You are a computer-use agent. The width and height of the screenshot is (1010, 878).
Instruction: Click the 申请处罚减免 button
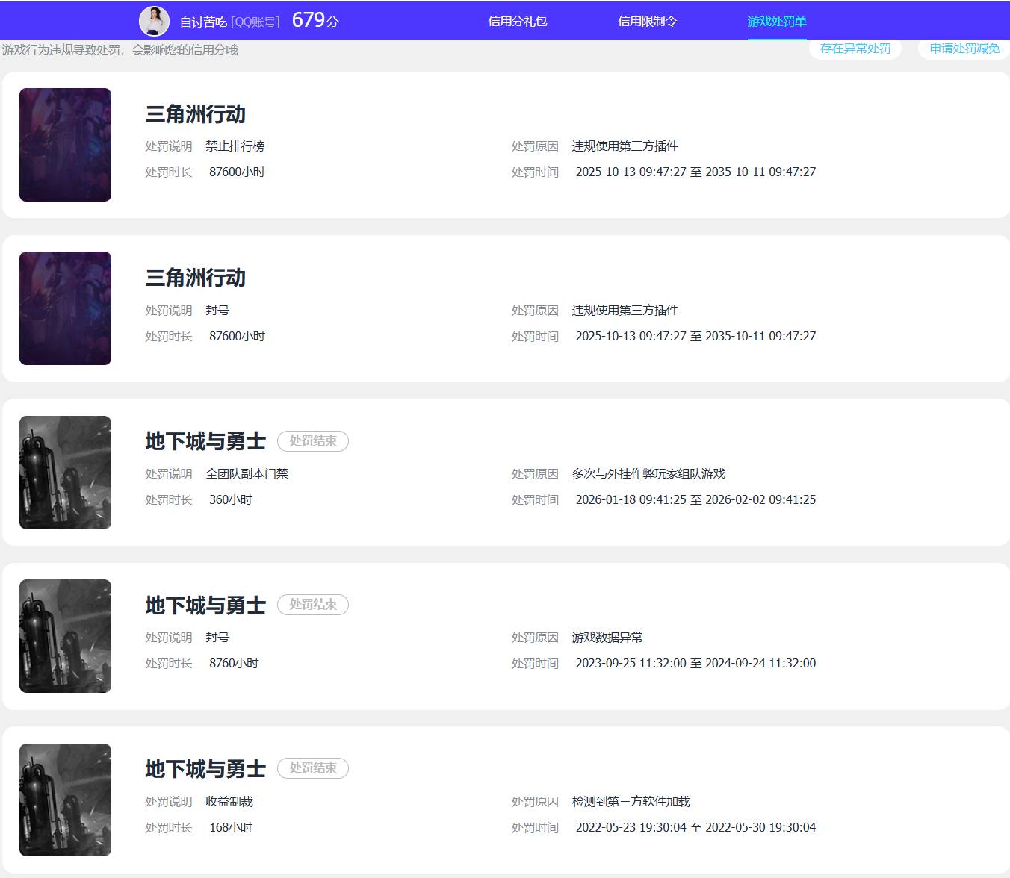click(964, 49)
